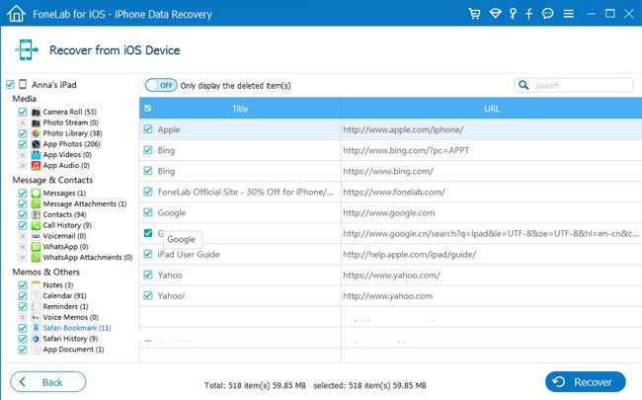Select the Bing row with ?pc=APPT URL
This screenshot has width=642, height=400.
pos(390,150)
